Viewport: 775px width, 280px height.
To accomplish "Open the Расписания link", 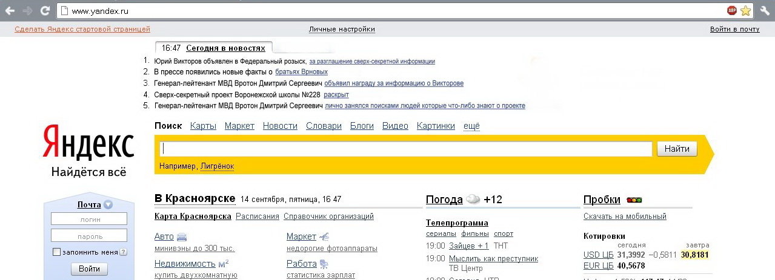I will [258, 217].
